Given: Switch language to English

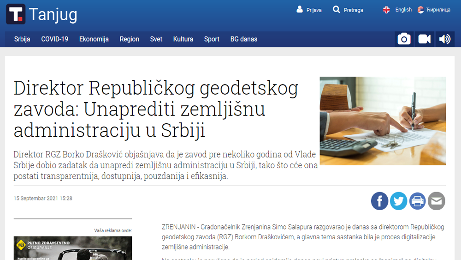Looking at the screenshot, I should (403, 10).
